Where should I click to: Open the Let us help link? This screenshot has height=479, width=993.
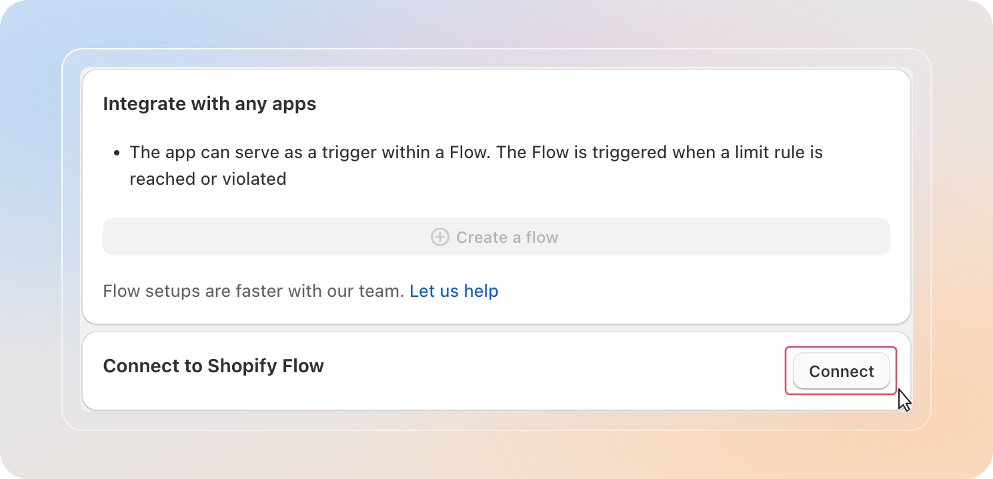click(454, 291)
